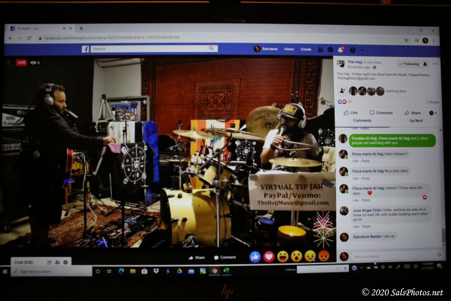Image resolution: width=451 pixels, height=301 pixels.
Task: React with the Angry emoji
Action: click(x=324, y=256)
